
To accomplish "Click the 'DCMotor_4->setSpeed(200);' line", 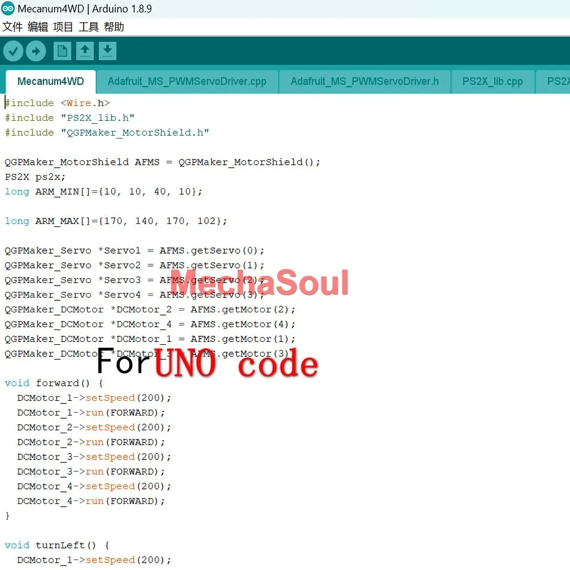I will (94, 486).
